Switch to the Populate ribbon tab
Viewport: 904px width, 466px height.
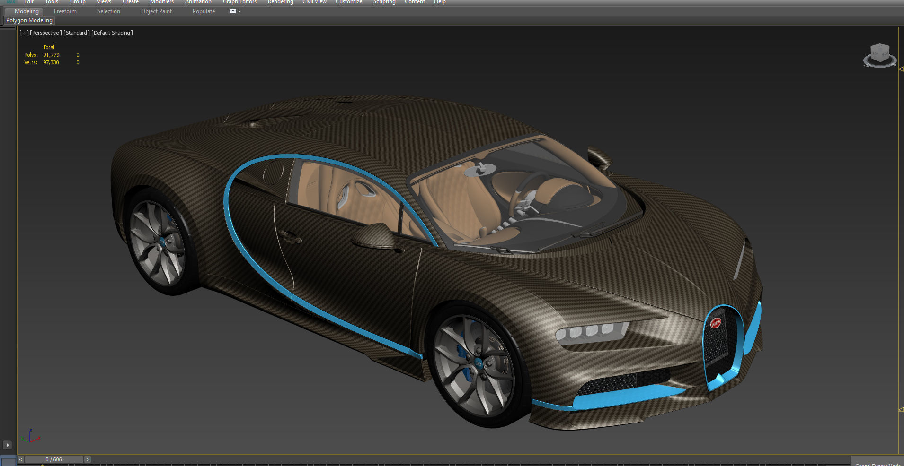204,11
